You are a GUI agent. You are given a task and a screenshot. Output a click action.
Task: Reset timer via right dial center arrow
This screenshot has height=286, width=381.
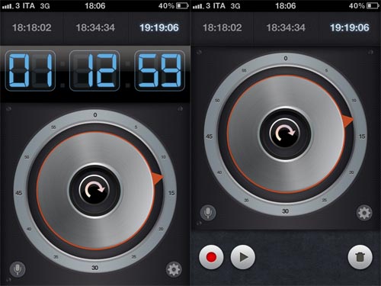285,133
